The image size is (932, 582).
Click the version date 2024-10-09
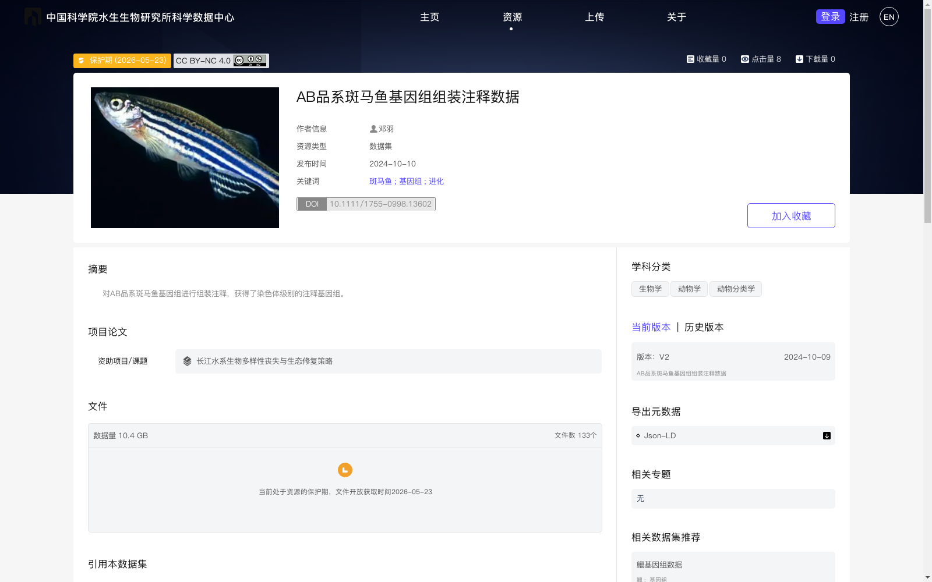tap(807, 357)
